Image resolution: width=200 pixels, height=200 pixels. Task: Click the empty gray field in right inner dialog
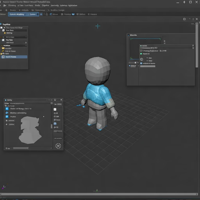coord(148,66)
